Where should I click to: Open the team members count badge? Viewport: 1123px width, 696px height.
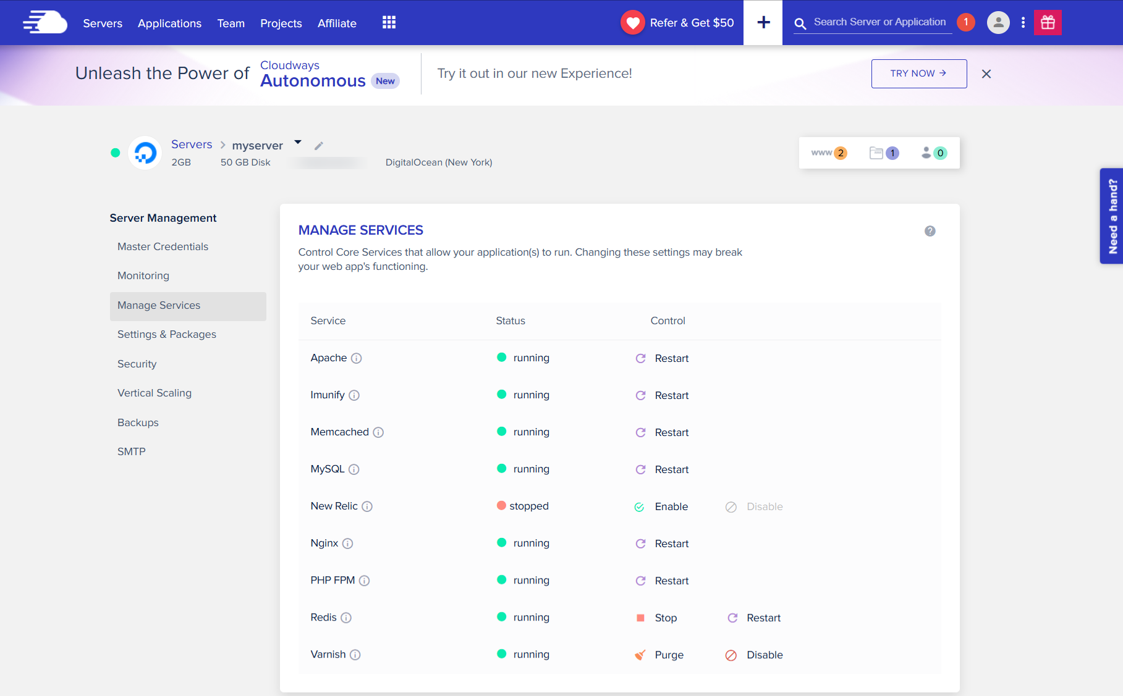934,153
